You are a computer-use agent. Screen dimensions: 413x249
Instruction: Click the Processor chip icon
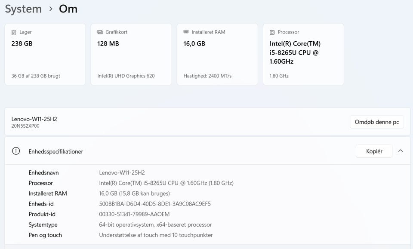272,32
